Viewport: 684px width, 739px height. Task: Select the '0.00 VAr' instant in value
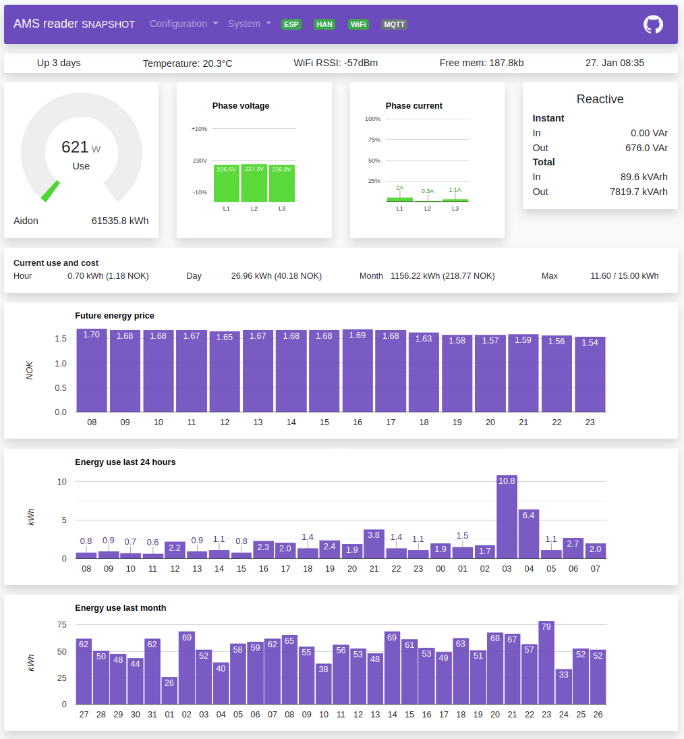tap(649, 134)
